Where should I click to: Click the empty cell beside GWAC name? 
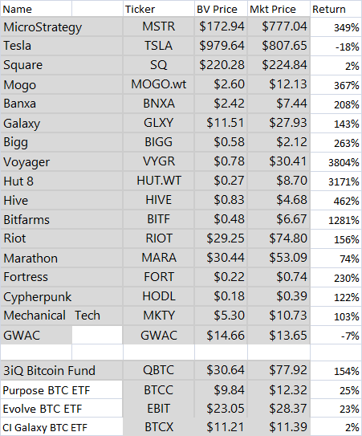coord(97,335)
